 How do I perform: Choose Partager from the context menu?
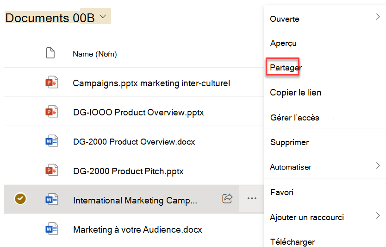point(286,68)
